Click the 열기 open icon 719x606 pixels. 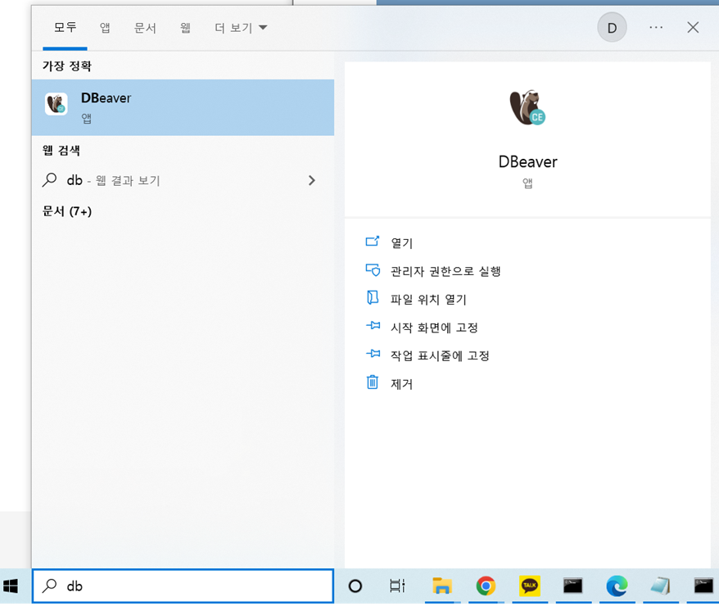tap(373, 241)
